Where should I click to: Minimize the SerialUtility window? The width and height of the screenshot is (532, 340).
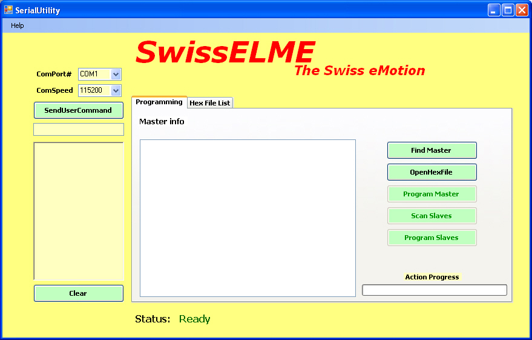tap(494, 10)
